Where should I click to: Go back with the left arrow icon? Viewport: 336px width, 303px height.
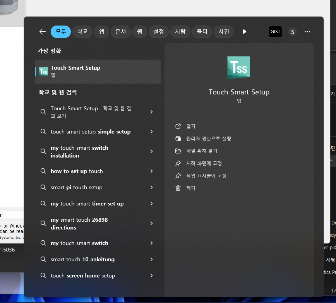pyautogui.click(x=43, y=32)
